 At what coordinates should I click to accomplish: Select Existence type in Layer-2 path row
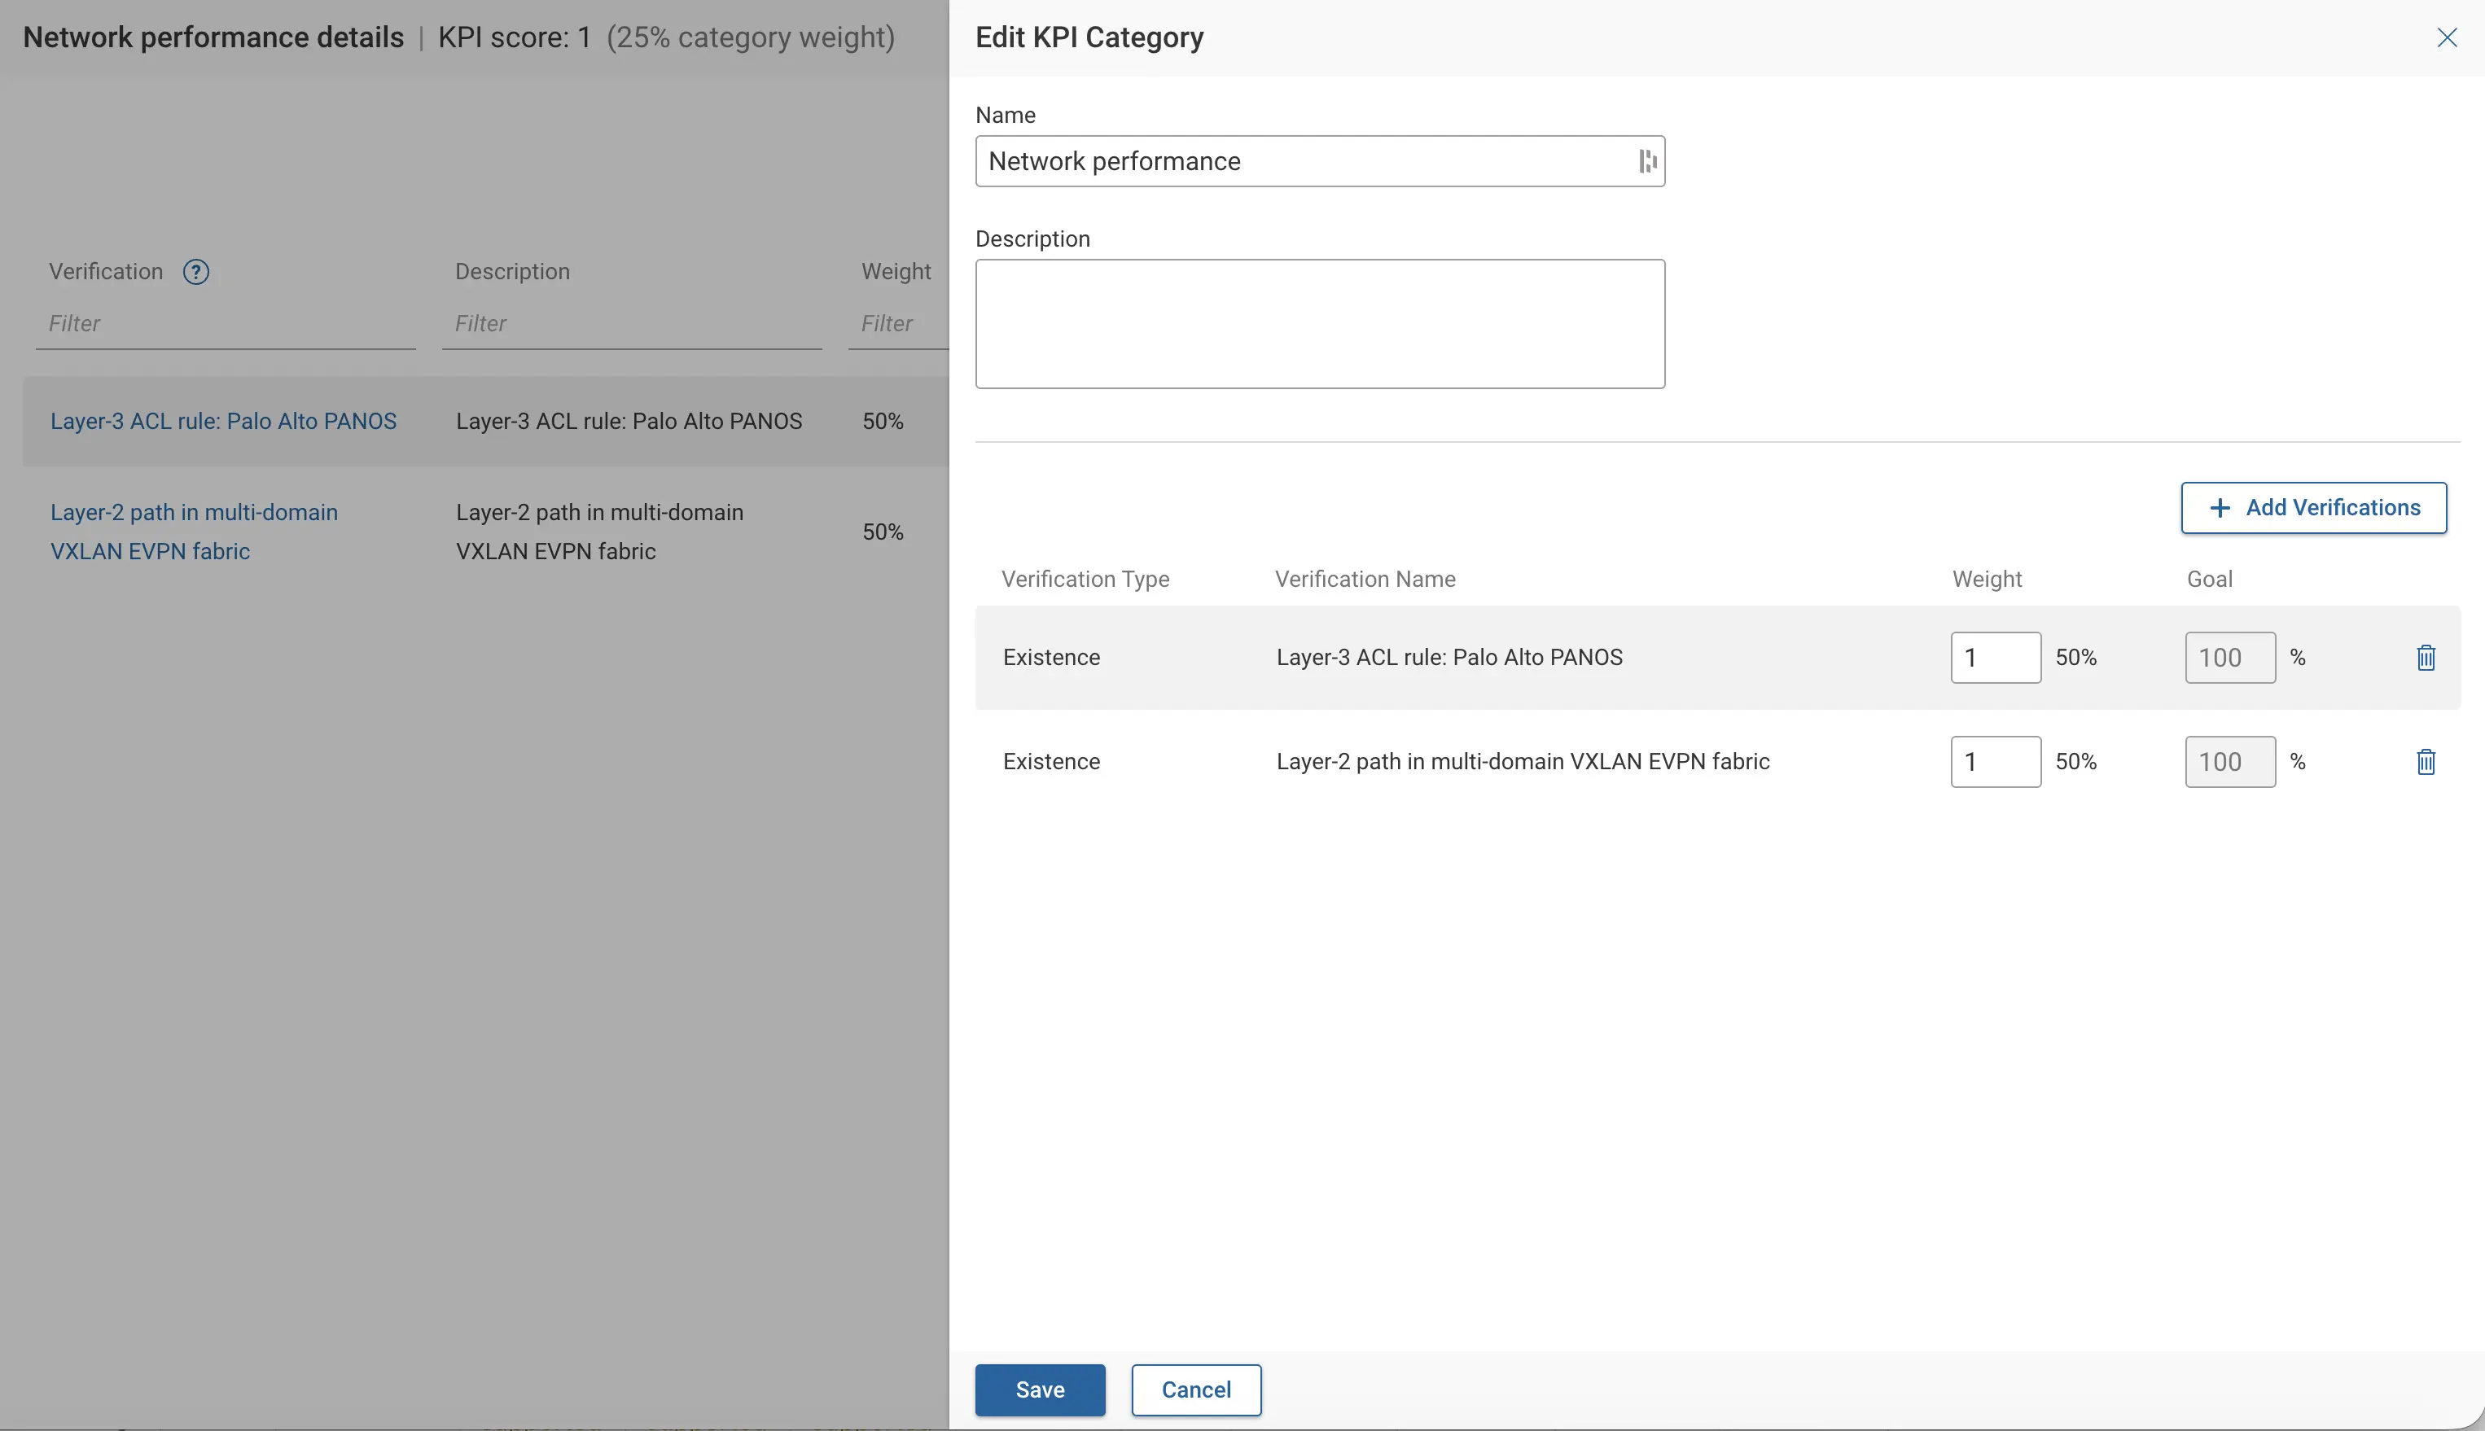click(1051, 762)
